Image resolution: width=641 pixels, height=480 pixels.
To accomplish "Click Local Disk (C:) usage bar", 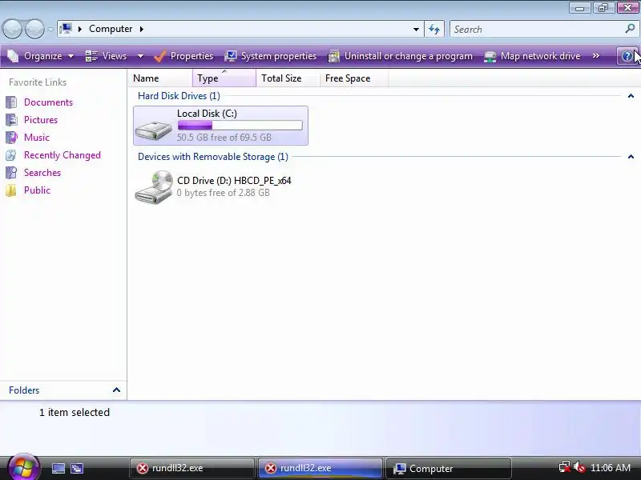I will [x=240, y=126].
